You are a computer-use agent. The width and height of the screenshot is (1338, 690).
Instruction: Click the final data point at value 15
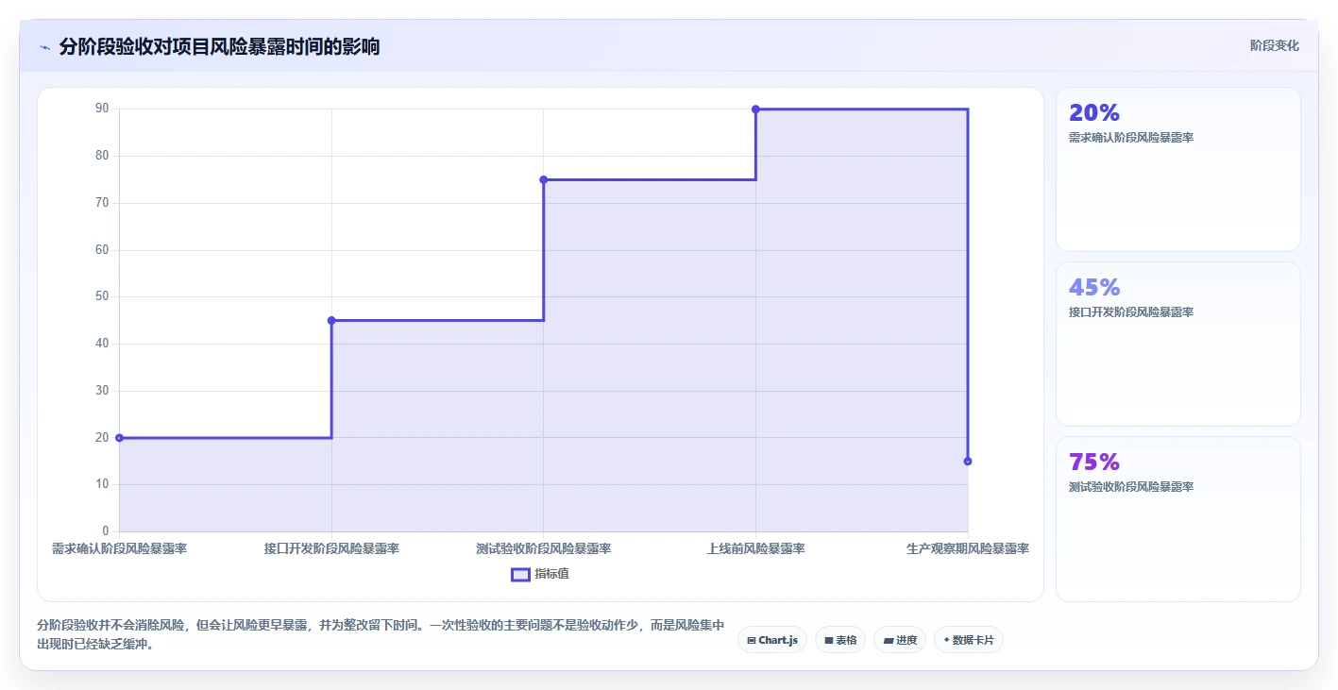pos(968,462)
